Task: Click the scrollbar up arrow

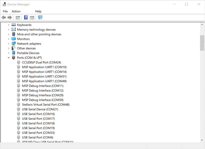Action: (x=202, y=25)
